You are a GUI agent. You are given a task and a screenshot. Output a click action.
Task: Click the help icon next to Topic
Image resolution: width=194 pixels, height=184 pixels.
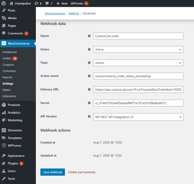(x=89, y=63)
